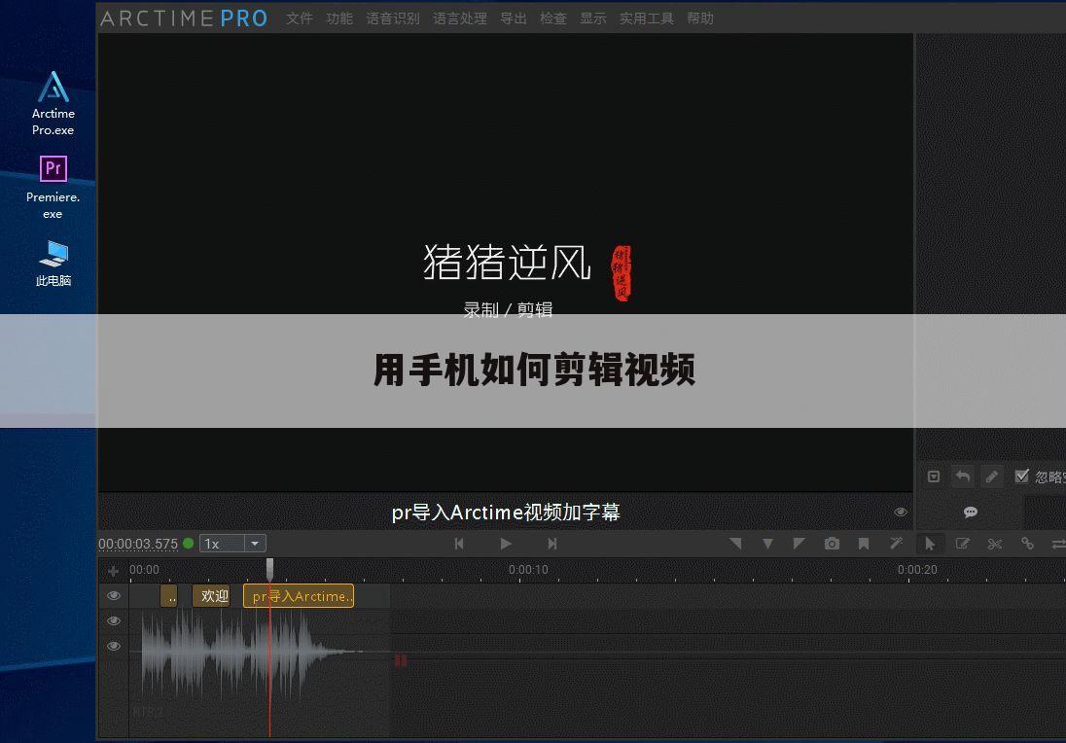1066x743 pixels.
Task: Click the undo arrow icon in right panel
Action: pyautogui.click(x=962, y=476)
